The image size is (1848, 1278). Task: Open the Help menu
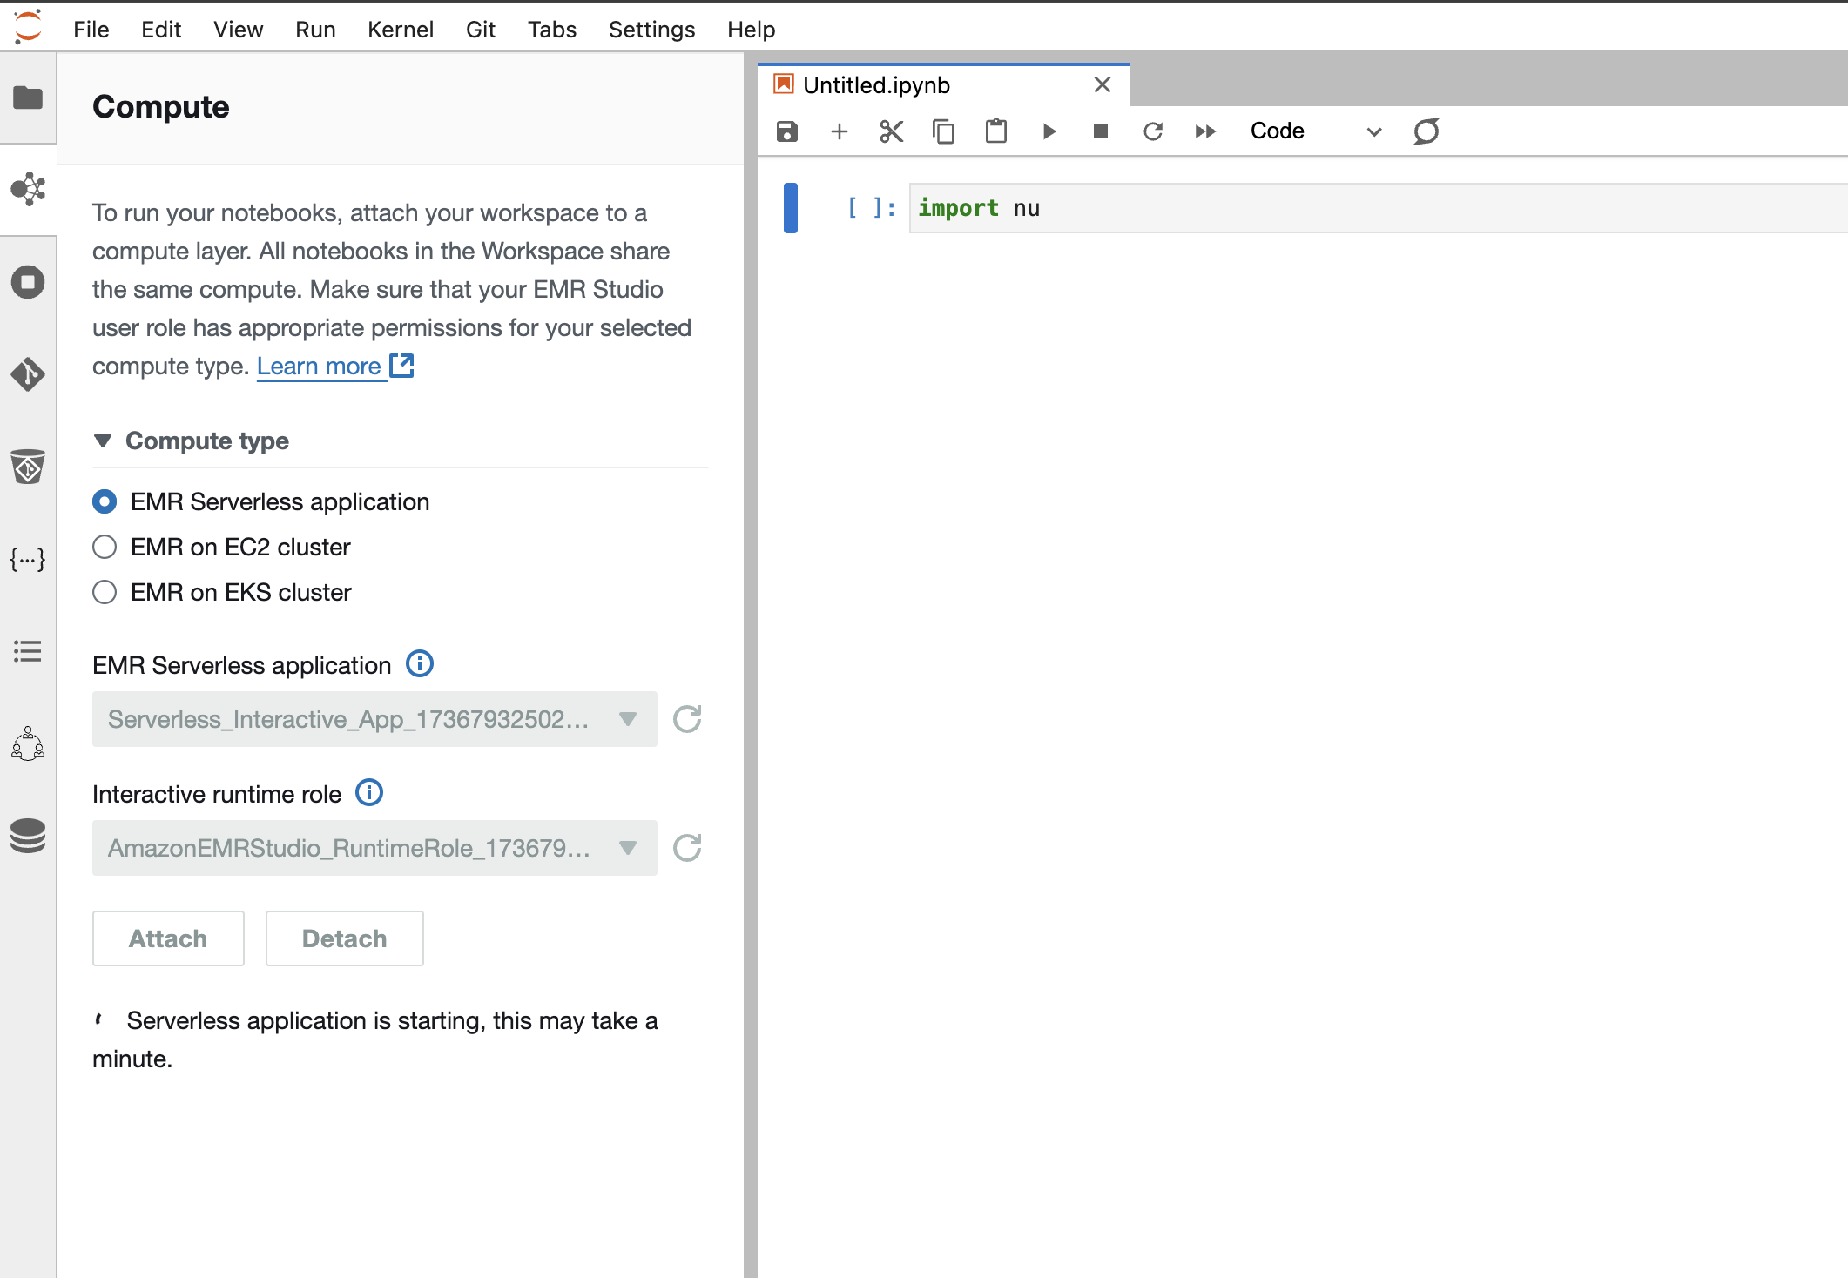coord(751,30)
